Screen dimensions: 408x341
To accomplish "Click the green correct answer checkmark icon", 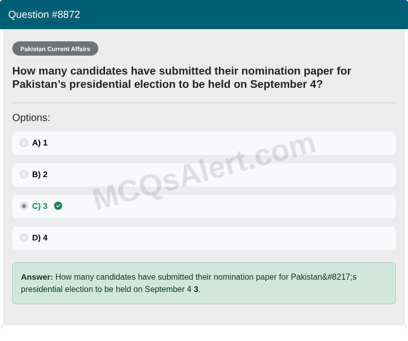I will click(x=58, y=206).
